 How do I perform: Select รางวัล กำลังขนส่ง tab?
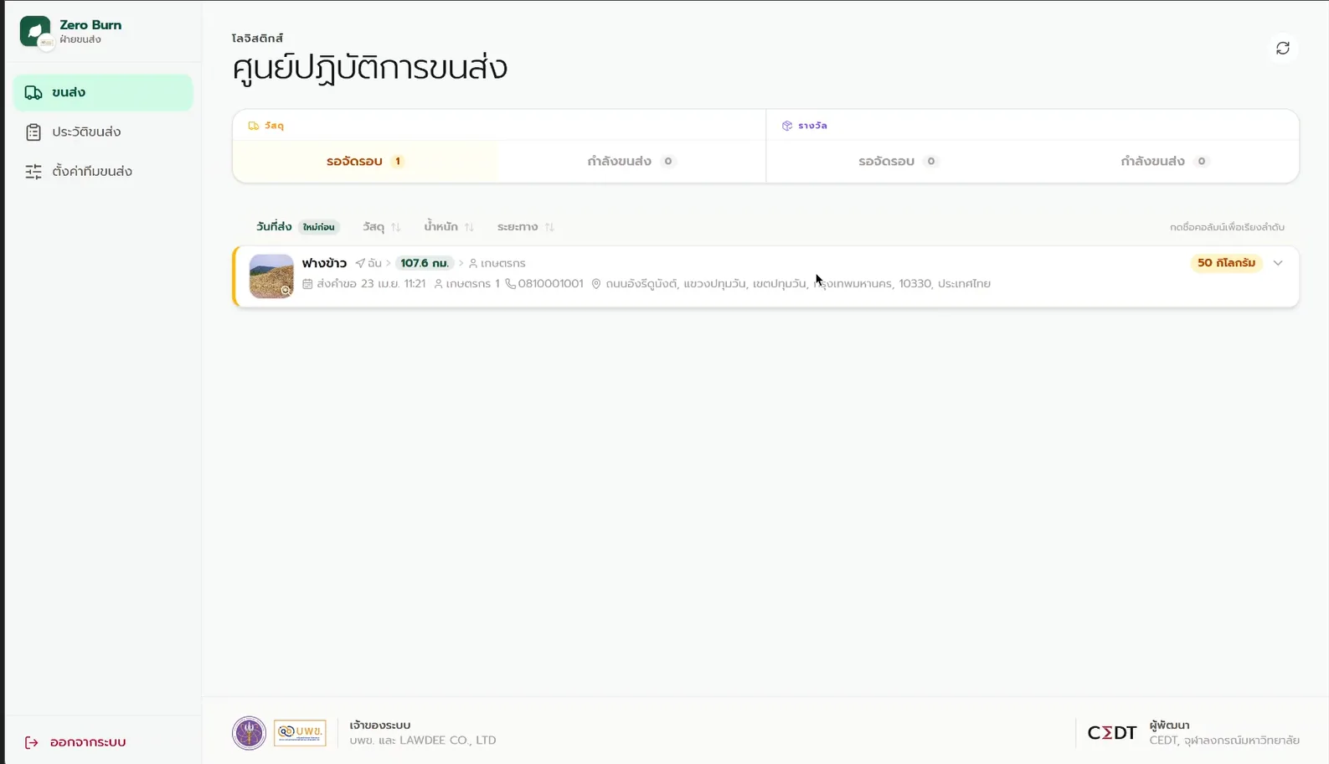[x=1164, y=161]
